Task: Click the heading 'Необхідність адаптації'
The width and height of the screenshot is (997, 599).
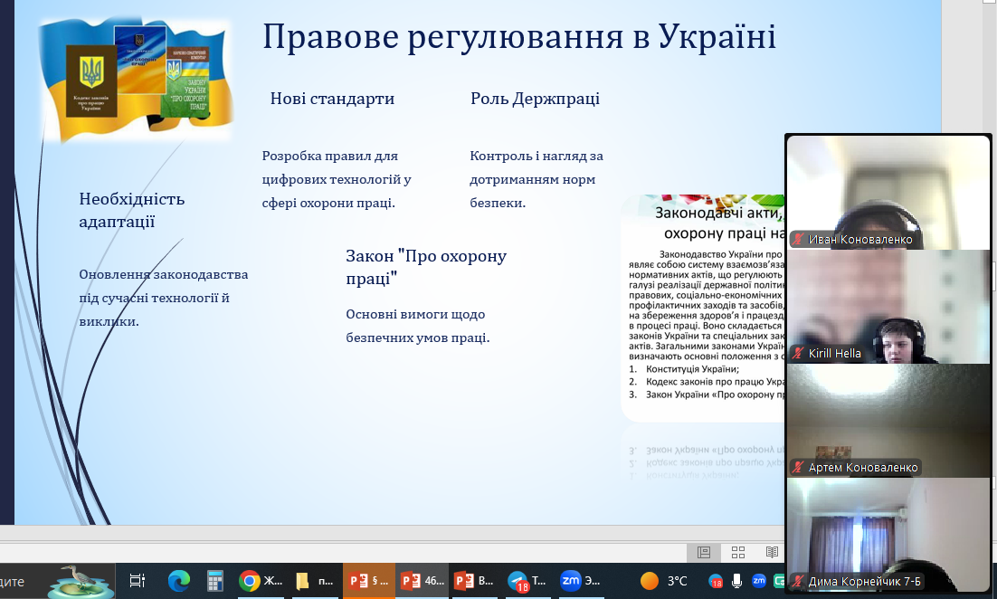Action: [131, 211]
